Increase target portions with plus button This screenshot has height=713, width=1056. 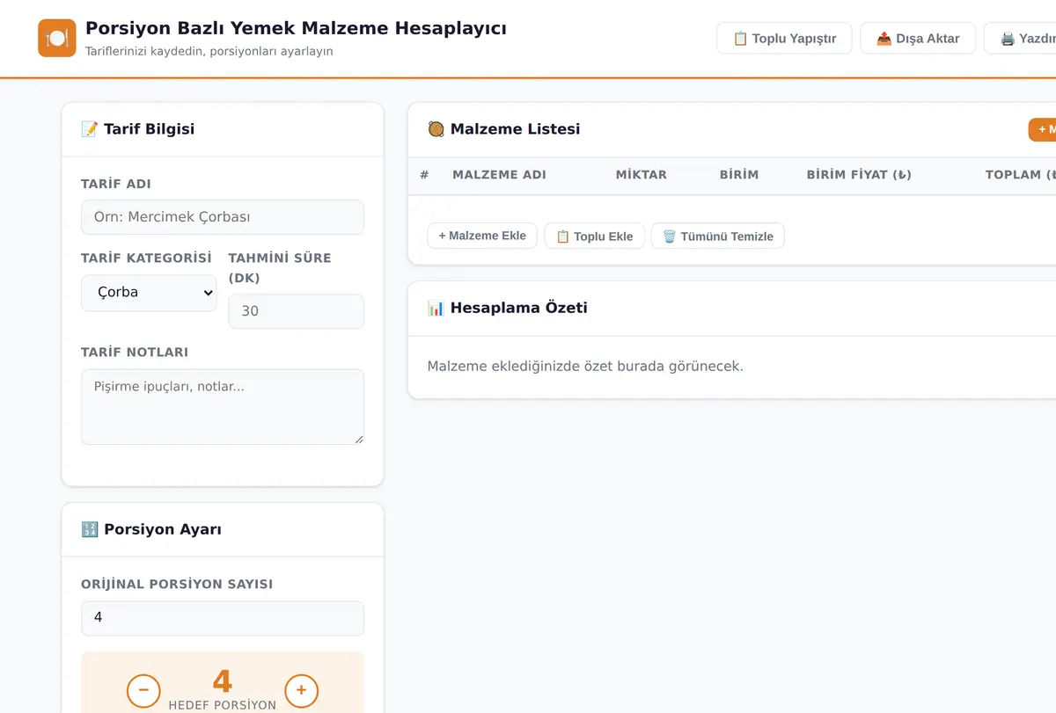pos(301,690)
